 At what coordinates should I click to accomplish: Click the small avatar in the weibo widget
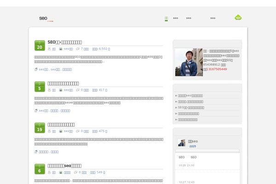(182, 143)
